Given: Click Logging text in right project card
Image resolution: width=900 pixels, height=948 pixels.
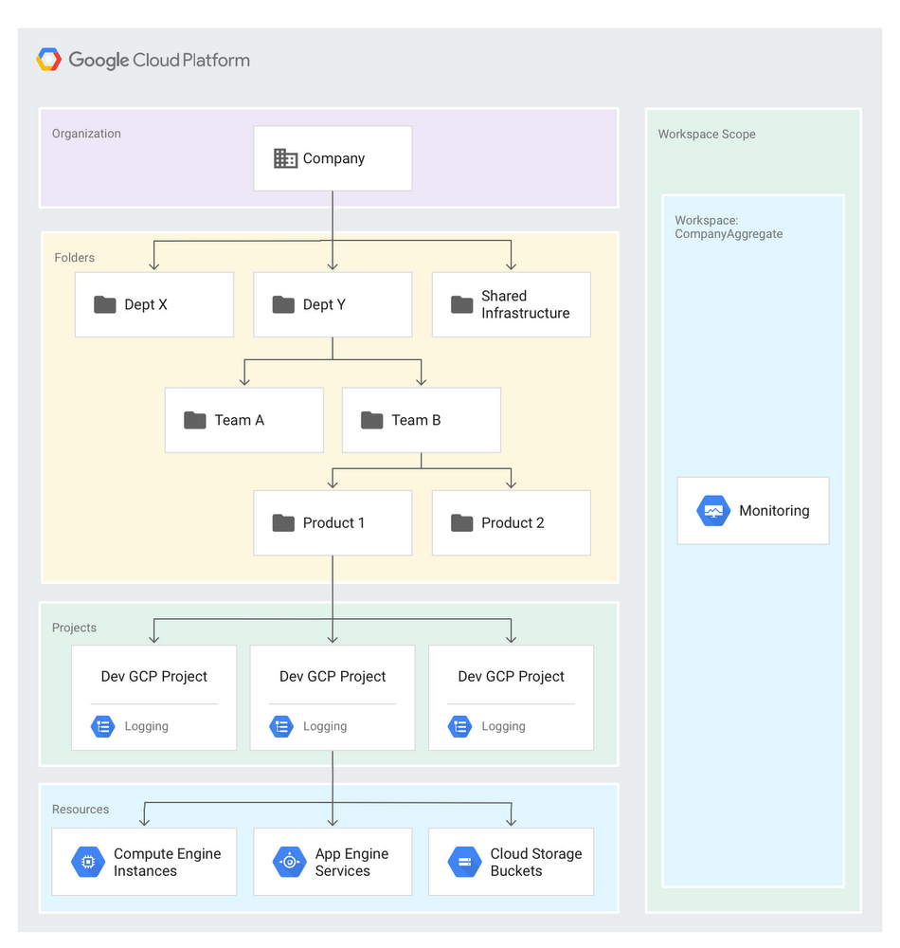Looking at the screenshot, I should point(503,727).
